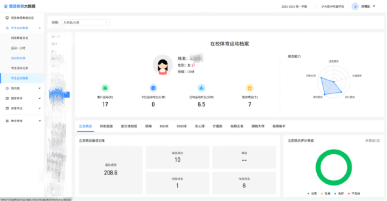Switch to the 800米 tab

pyautogui.click(x=164, y=126)
